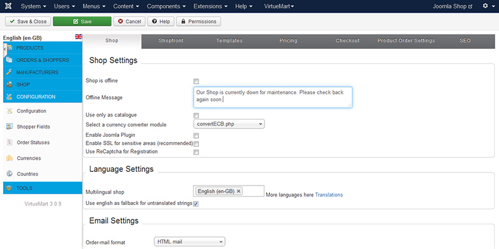Open Order-mail format dropdown
Screen dimensions: 499x249
click(190, 242)
